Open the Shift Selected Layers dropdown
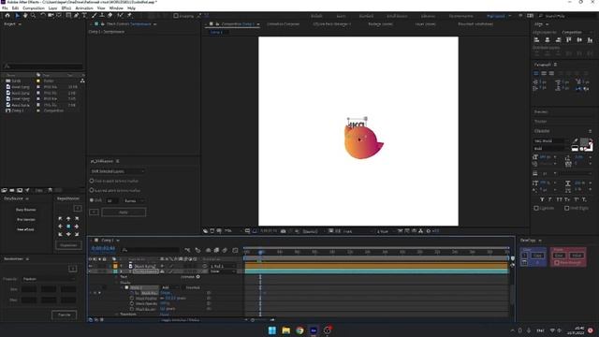 coord(117,171)
